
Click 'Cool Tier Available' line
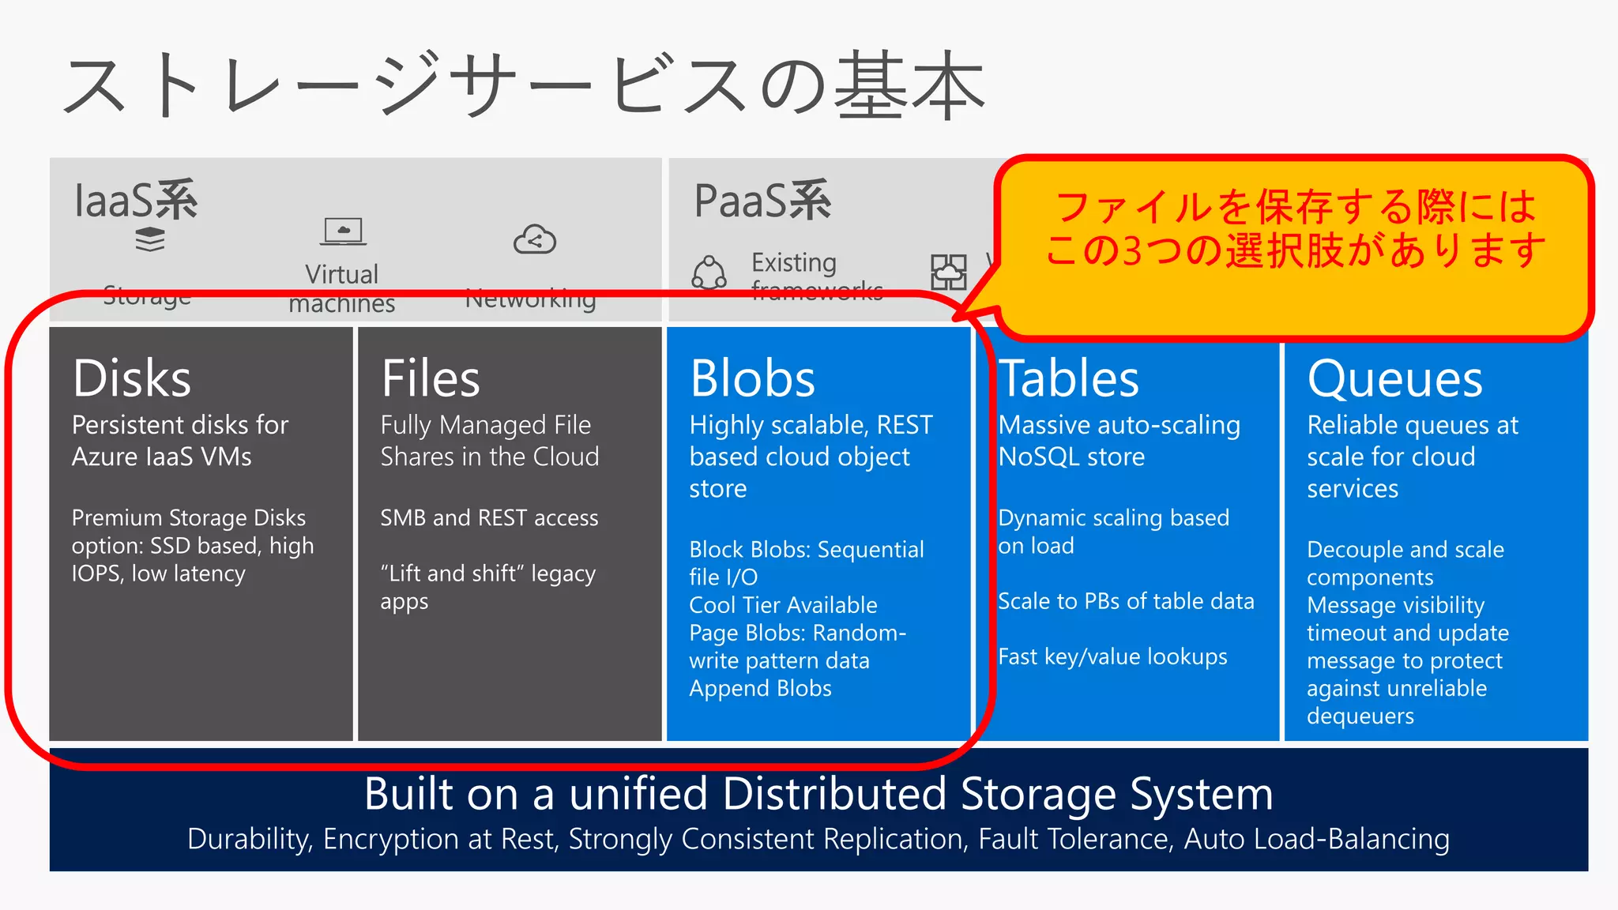(x=783, y=605)
